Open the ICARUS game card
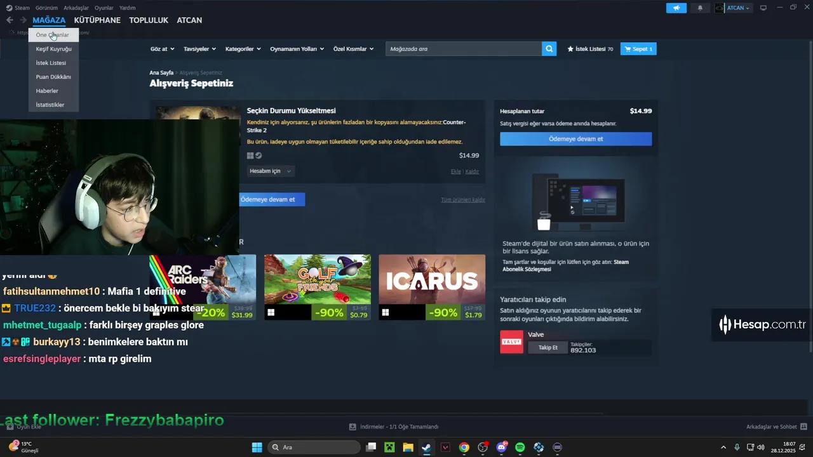The width and height of the screenshot is (813, 457). (432, 288)
